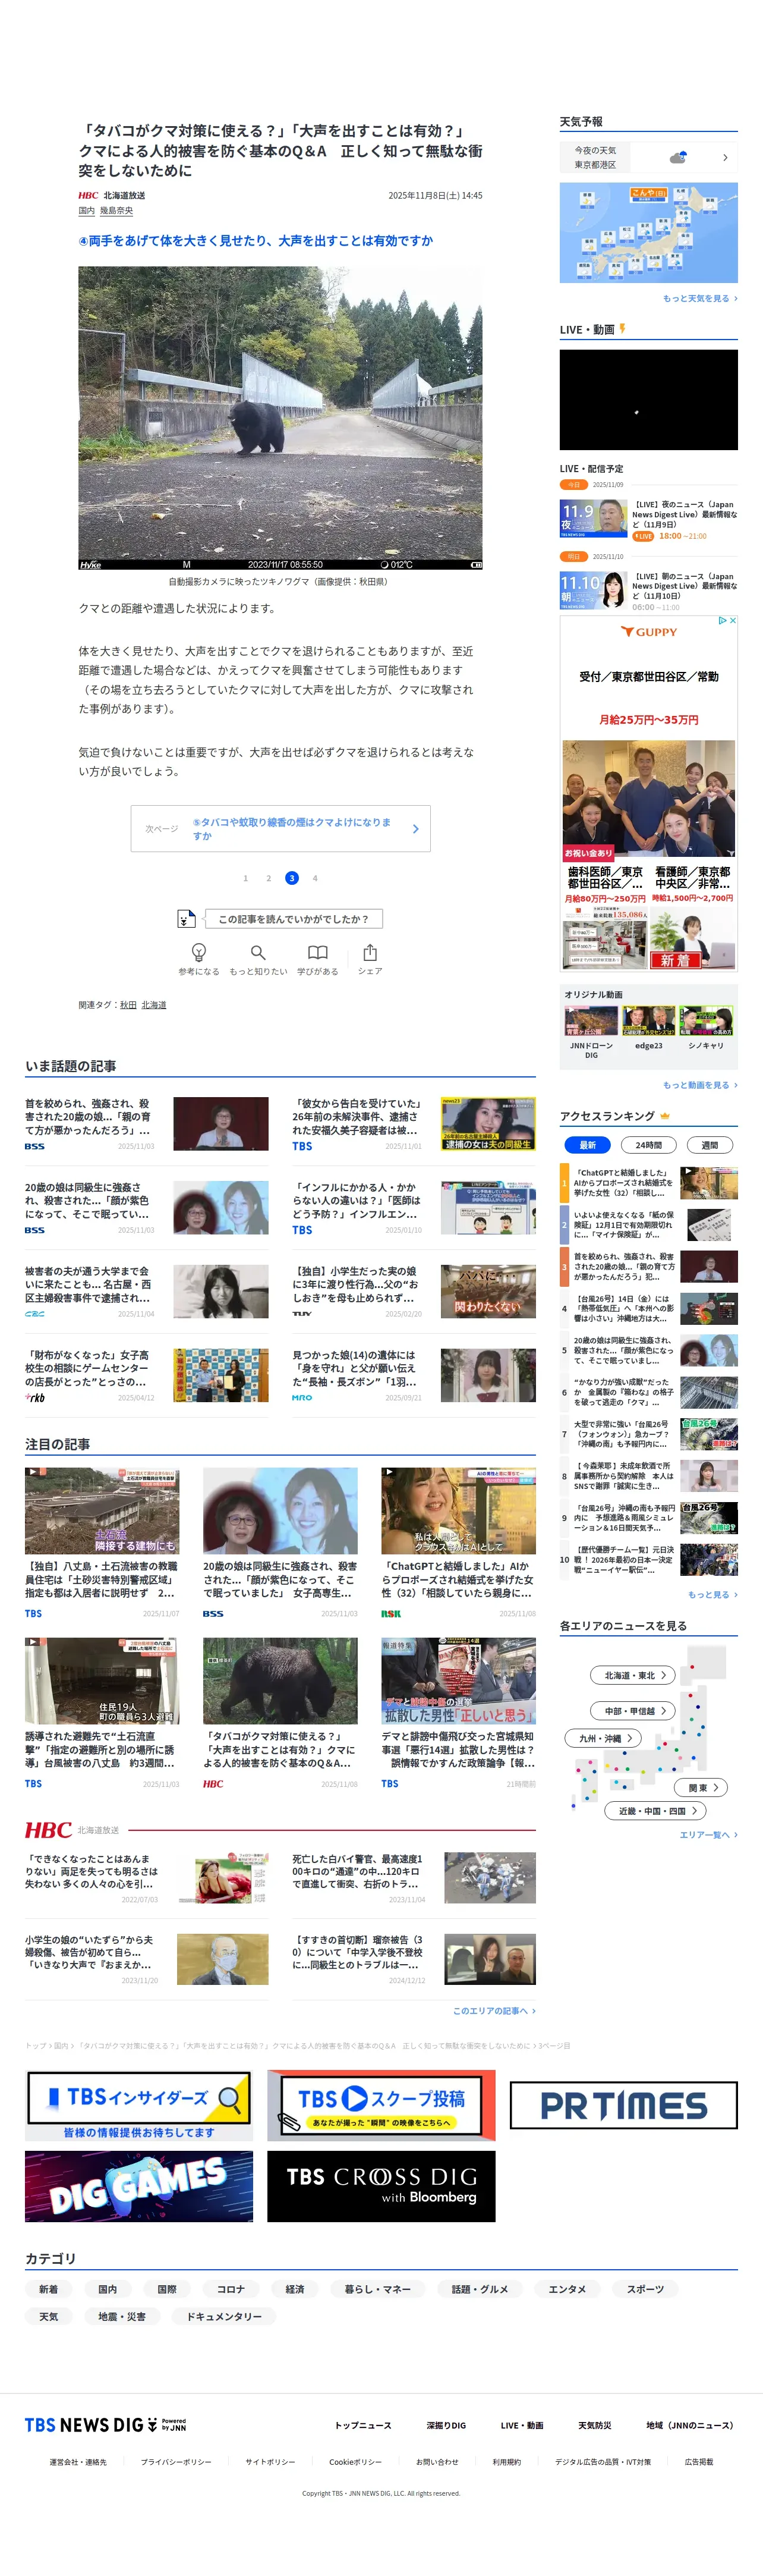The width and height of the screenshot is (763, 2576).
Task: Click the TBSスクープ投稿 banner
Action: pyautogui.click(x=381, y=2105)
